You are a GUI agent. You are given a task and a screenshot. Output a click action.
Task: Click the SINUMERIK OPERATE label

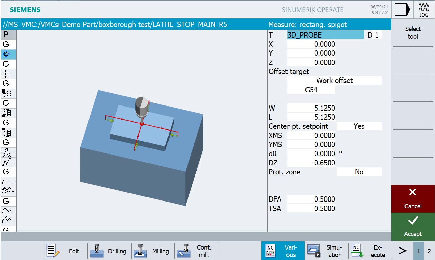pos(313,10)
